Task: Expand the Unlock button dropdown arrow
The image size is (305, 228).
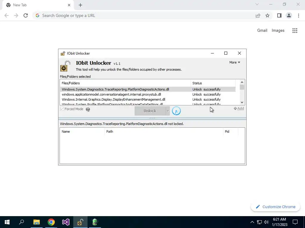Action: (168, 111)
